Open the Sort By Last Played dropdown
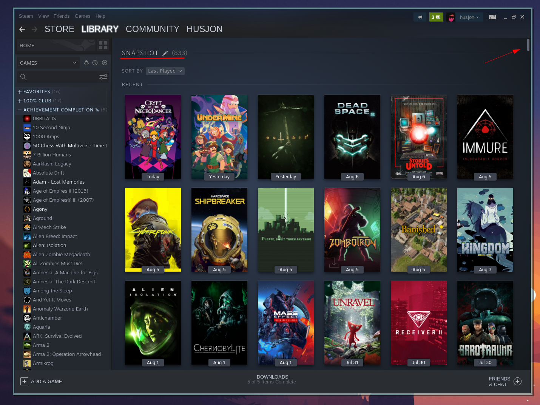 pos(165,71)
